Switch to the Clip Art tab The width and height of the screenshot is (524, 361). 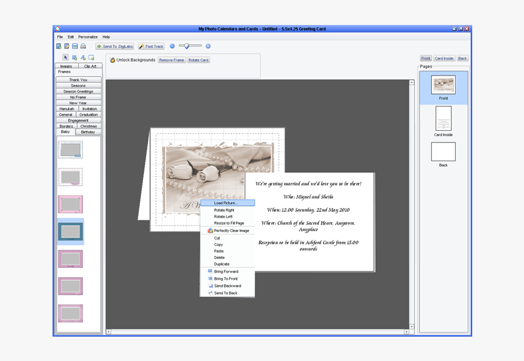(89, 65)
